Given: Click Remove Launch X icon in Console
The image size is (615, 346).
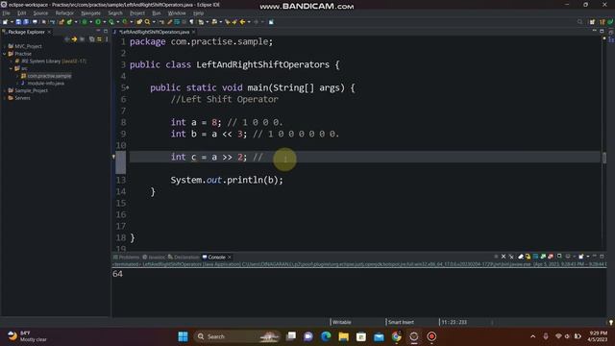Looking at the screenshot, I should [x=504, y=257].
